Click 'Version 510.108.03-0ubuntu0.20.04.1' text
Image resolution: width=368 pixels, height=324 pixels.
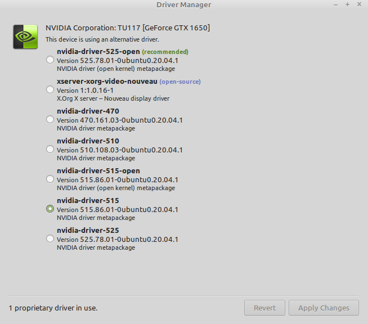120,150
